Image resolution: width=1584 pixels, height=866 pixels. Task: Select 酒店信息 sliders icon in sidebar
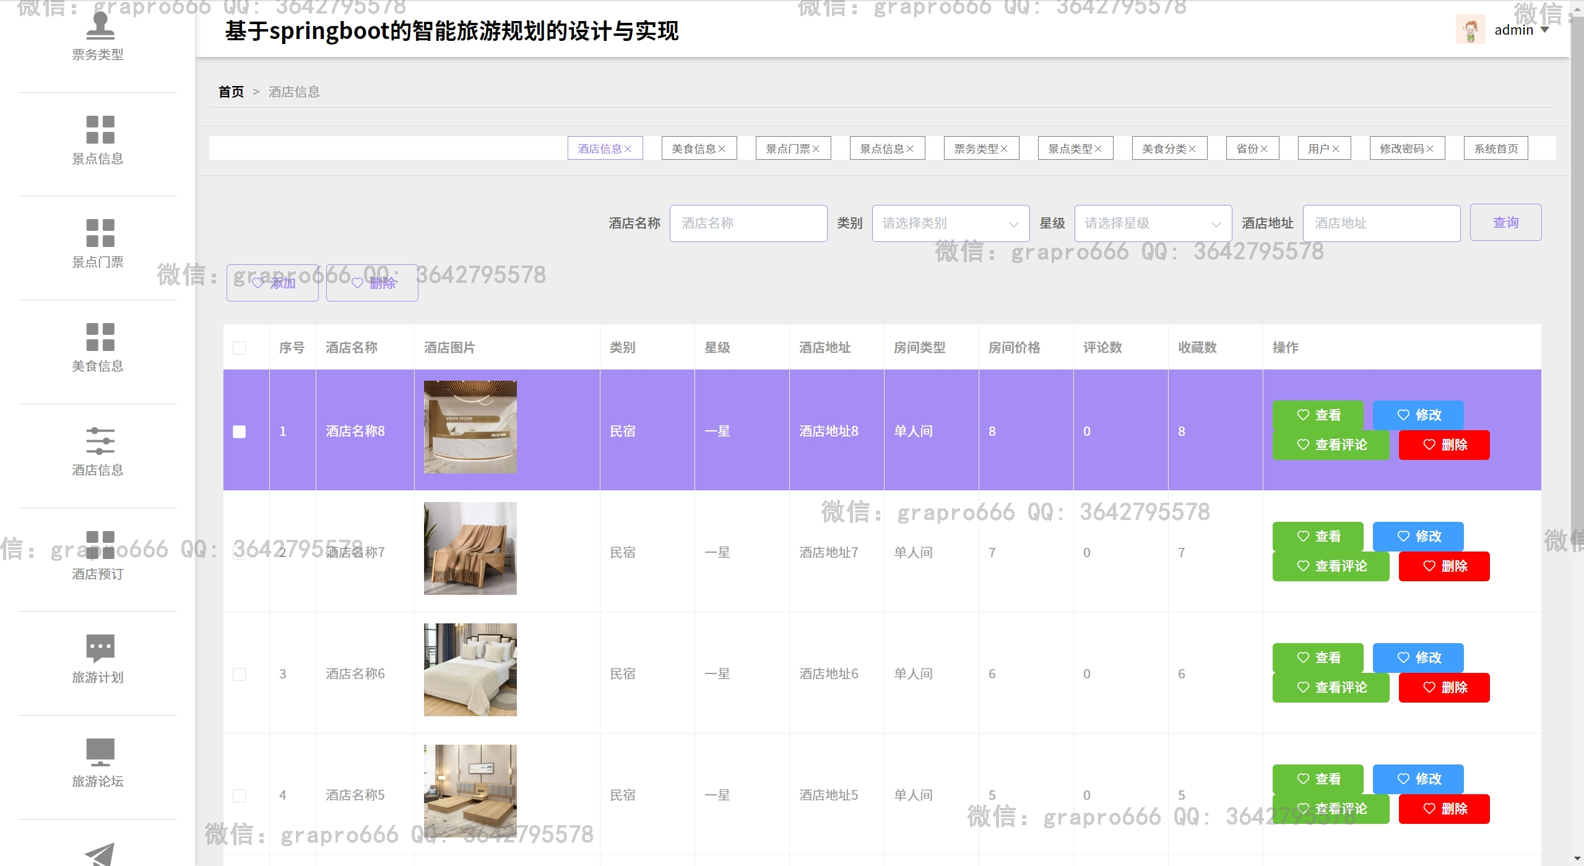coord(100,441)
